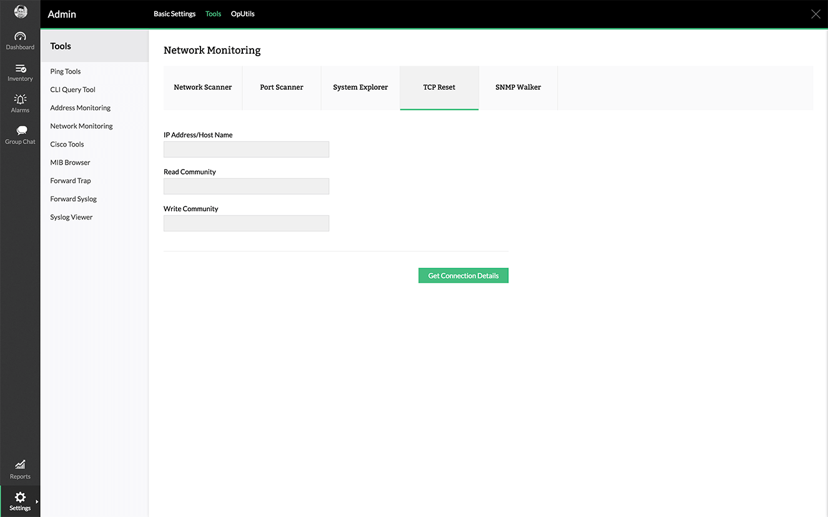This screenshot has width=828, height=517.
Task: Close the Admin panel with X
Action: (x=816, y=14)
